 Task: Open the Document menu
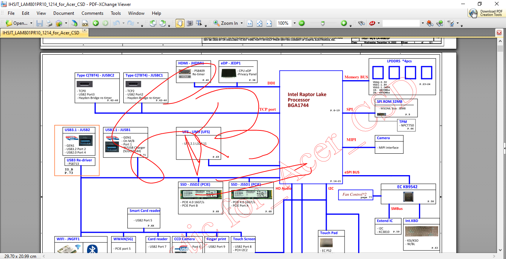tap(64, 13)
